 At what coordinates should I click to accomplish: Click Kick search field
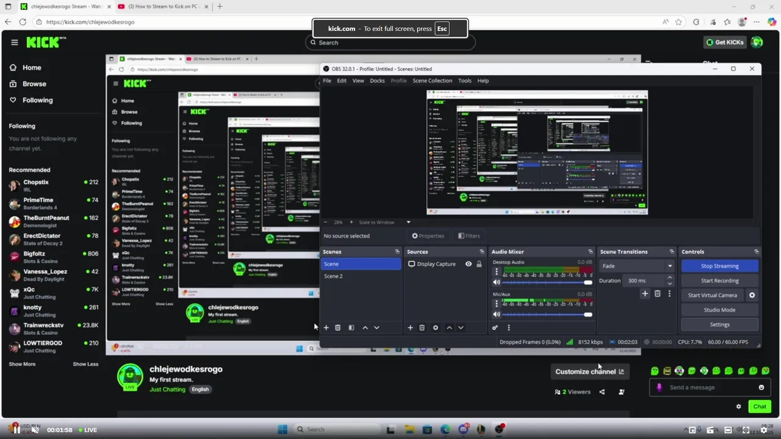point(390,43)
